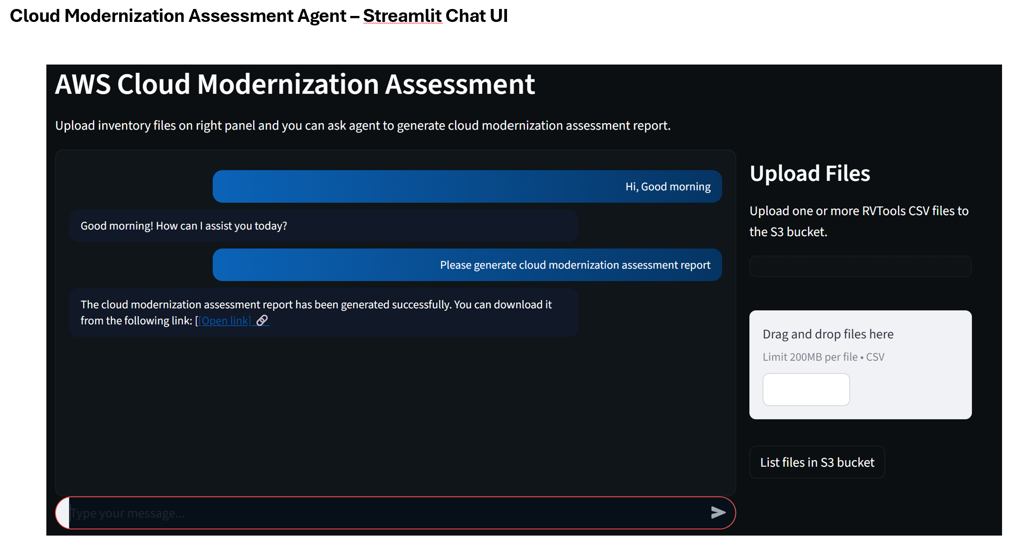
Task: Click the 'Drag and drop files here' text
Action: 828,334
